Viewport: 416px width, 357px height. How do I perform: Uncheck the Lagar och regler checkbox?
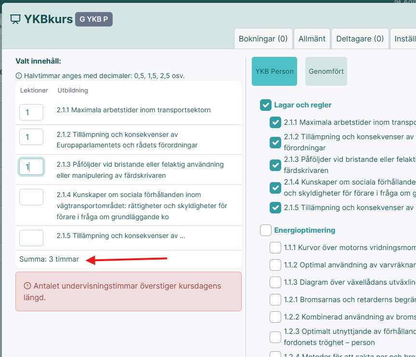266,105
